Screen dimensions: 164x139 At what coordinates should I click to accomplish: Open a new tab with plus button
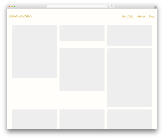coord(155,7)
